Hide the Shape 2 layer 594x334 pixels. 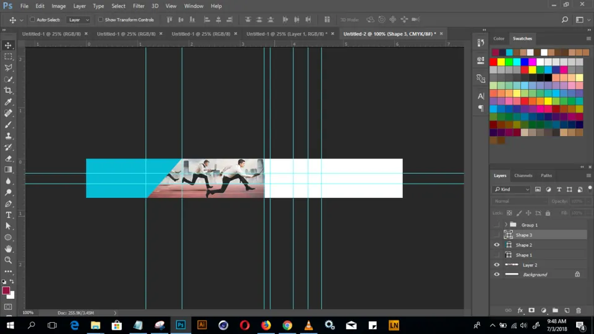[x=497, y=245]
